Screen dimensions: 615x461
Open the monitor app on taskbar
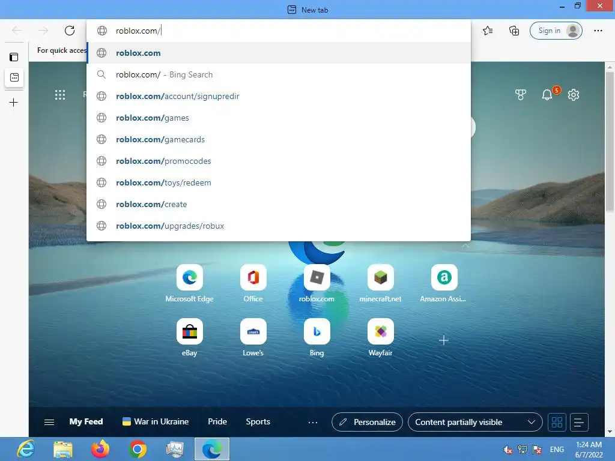tap(175, 449)
